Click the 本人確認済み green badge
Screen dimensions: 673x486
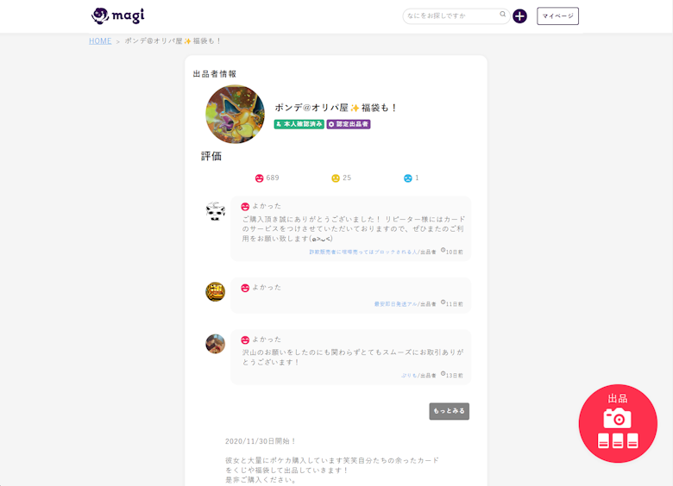coord(299,124)
